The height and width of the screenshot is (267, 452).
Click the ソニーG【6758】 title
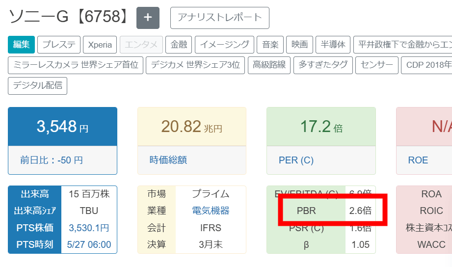(x=69, y=16)
